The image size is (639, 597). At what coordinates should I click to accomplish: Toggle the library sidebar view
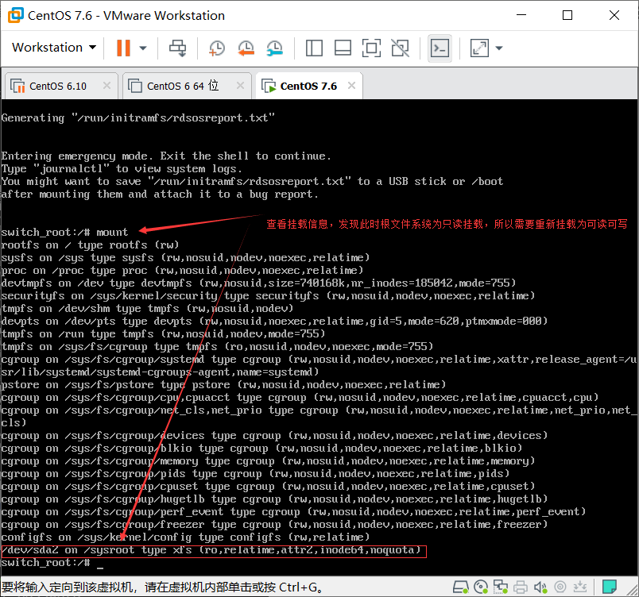coord(314,48)
